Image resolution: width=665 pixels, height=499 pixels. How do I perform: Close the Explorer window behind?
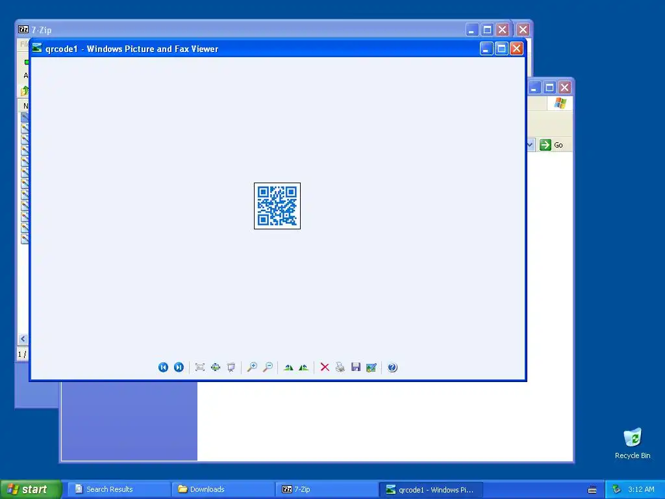tap(564, 88)
